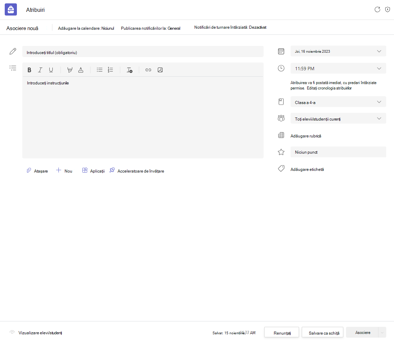Insert a numbered list

(110, 70)
